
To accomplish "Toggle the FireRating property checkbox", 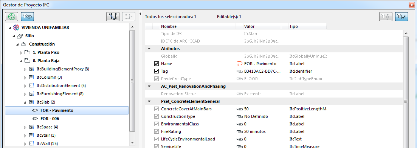I will [157, 131].
